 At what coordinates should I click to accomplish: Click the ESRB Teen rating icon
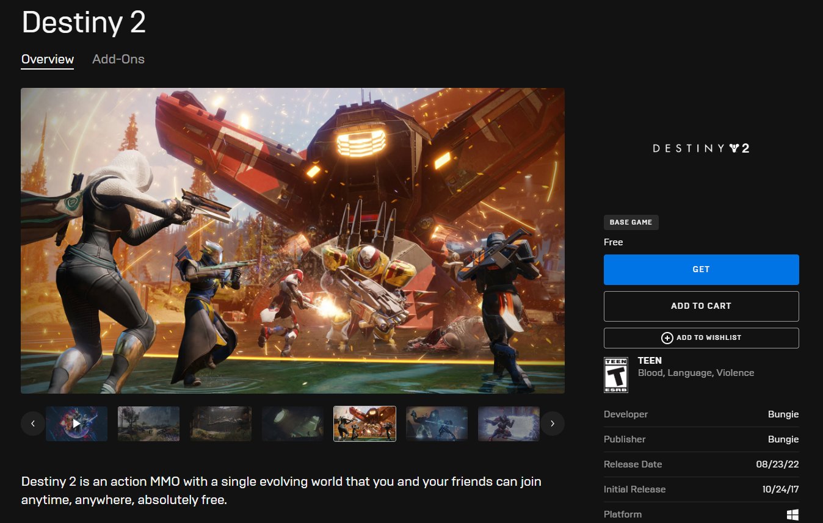coord(615,375)
